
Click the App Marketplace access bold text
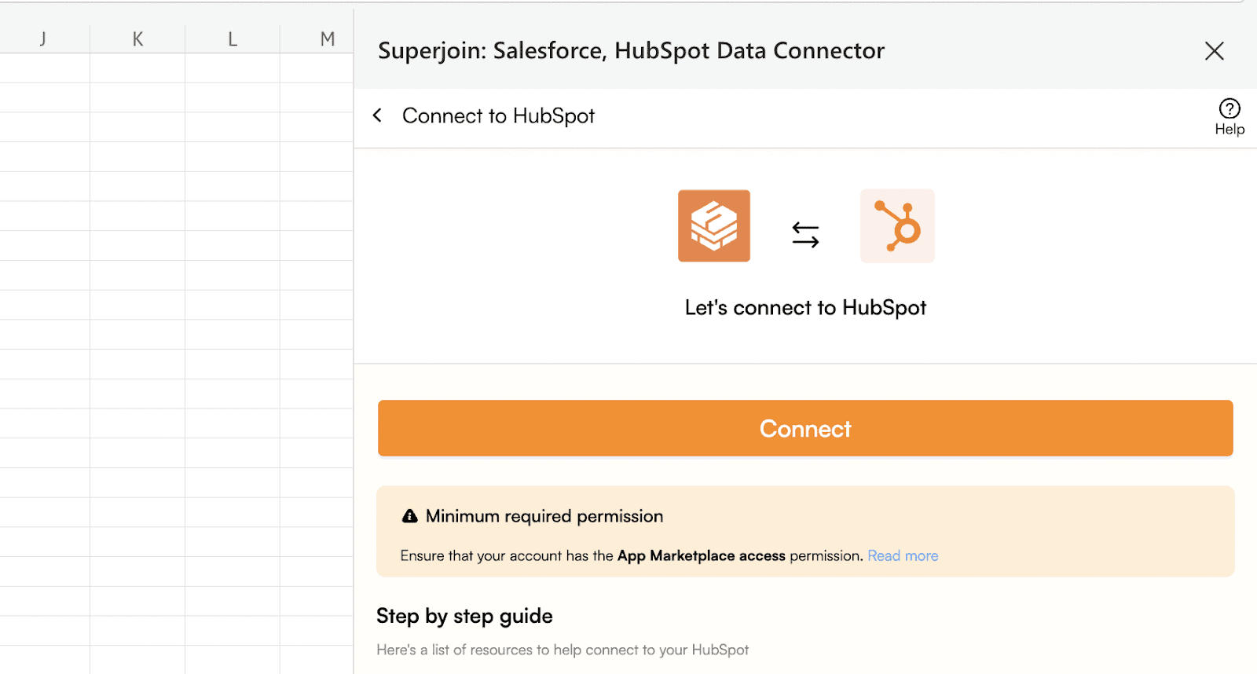click(x=701, y=555)
